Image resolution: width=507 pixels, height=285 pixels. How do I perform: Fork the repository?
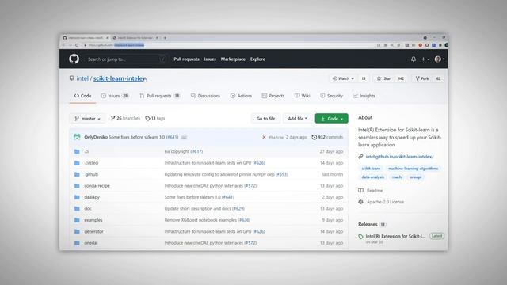point(422,78)
